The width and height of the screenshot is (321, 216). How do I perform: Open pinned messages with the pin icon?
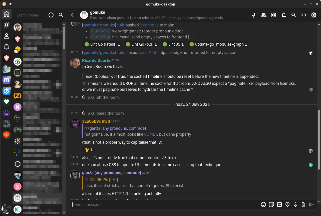(254, 15)
